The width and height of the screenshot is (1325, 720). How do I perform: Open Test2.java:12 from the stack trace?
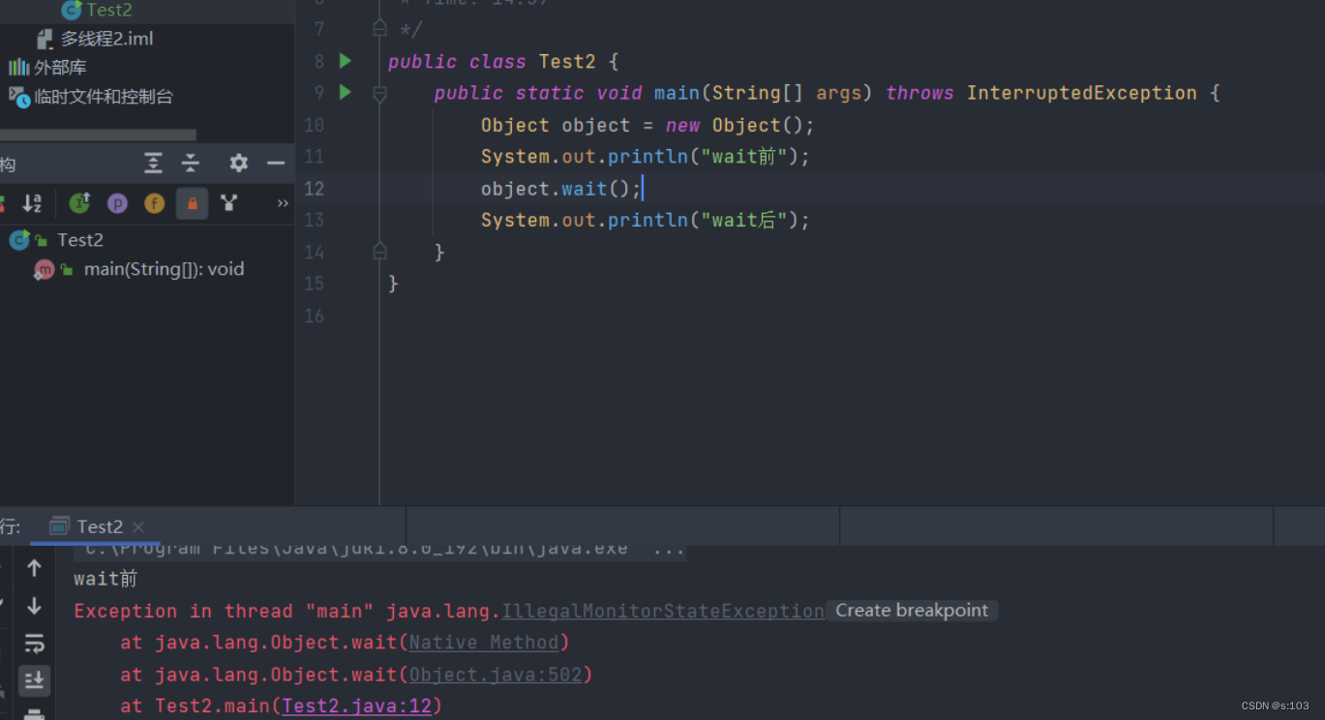pyautogui.click(x=358, y=705)
